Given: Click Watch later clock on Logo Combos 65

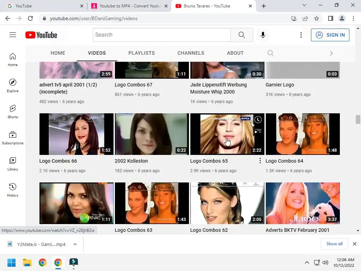Looking at the screenshot, I should click(258, 120).
